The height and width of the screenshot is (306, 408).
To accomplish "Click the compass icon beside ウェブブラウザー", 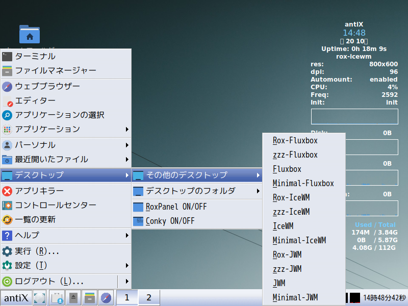I will 7,86.
